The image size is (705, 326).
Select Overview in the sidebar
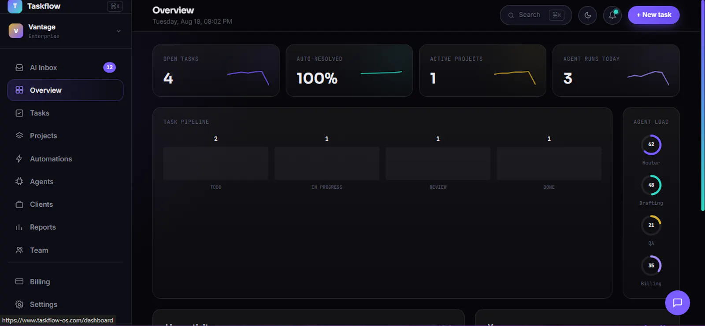pos(65,90)
